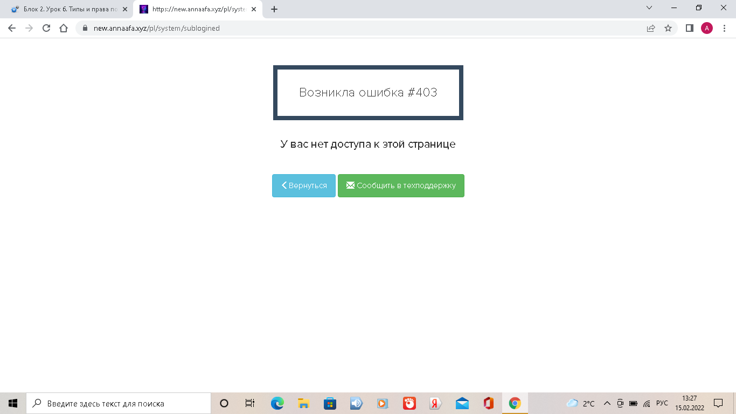Bookmark this page with the star icon

tap(668, 28)
